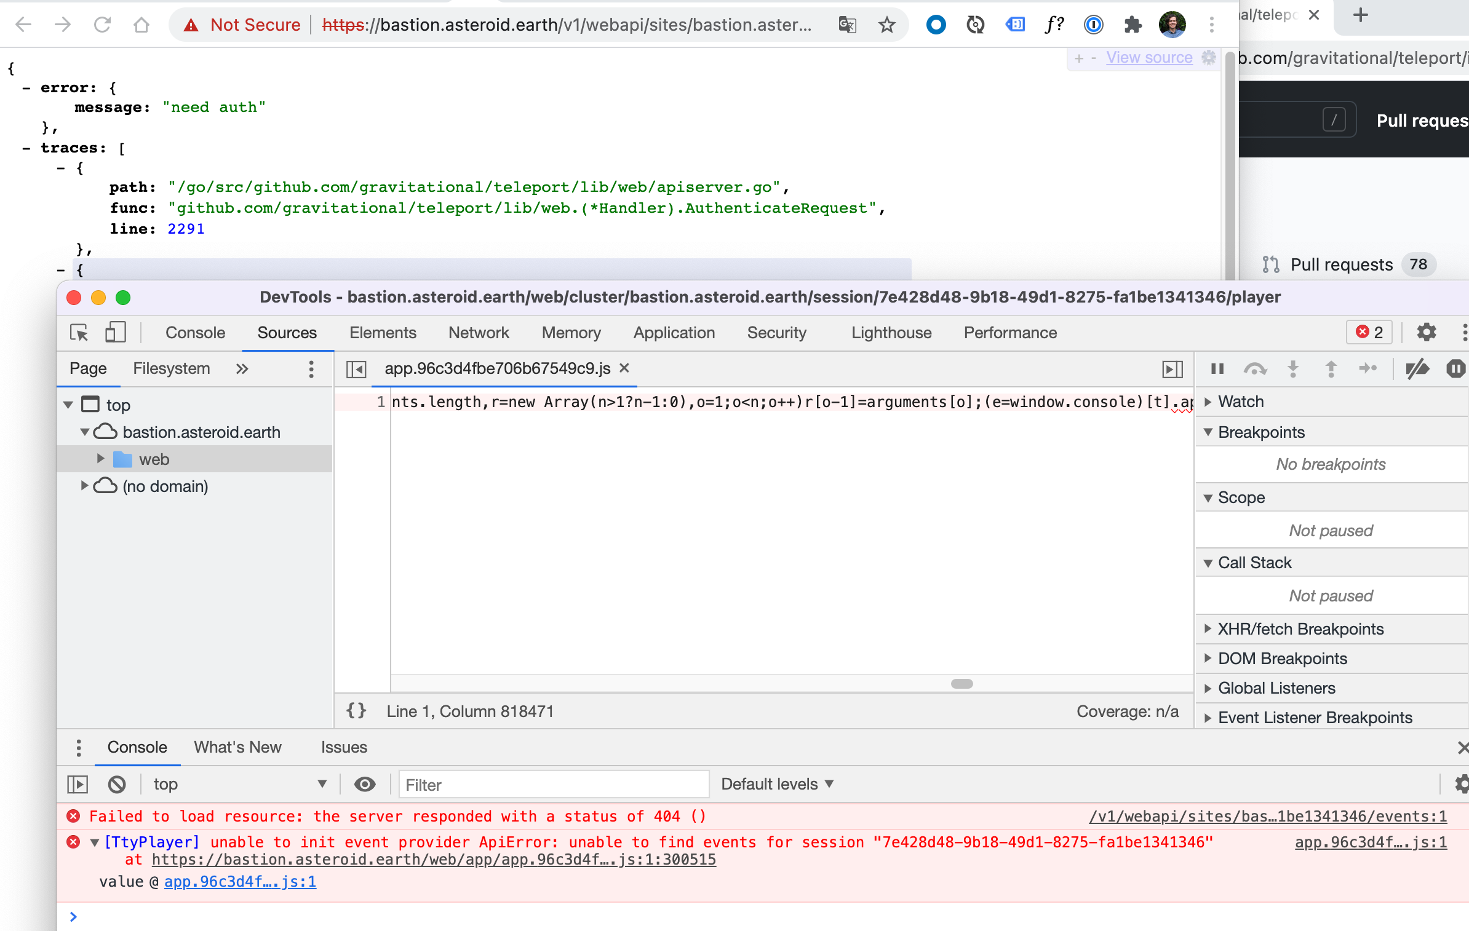
Task: Open the Create live expression eye icon
Action: coord(364,785)
